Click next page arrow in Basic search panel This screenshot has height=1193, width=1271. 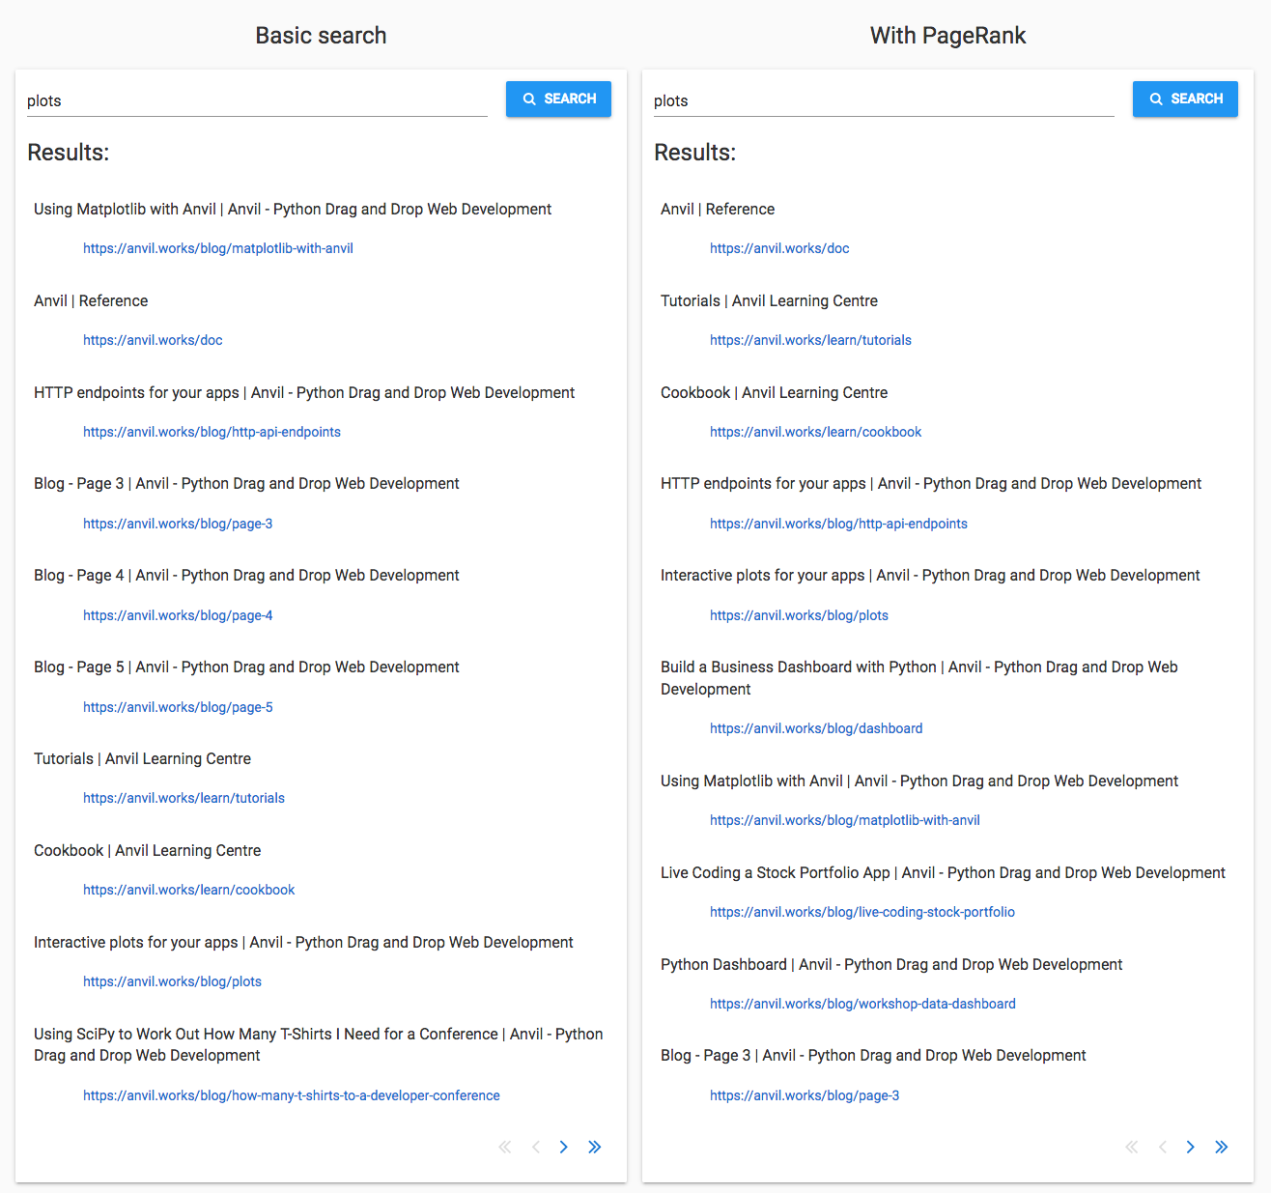[x=564, y=1148]
